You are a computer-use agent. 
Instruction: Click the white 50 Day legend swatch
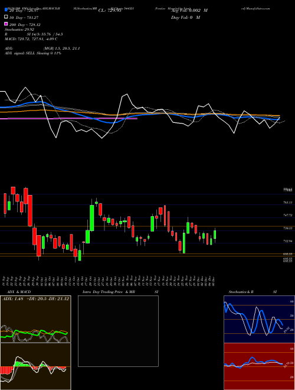point(6,17)
